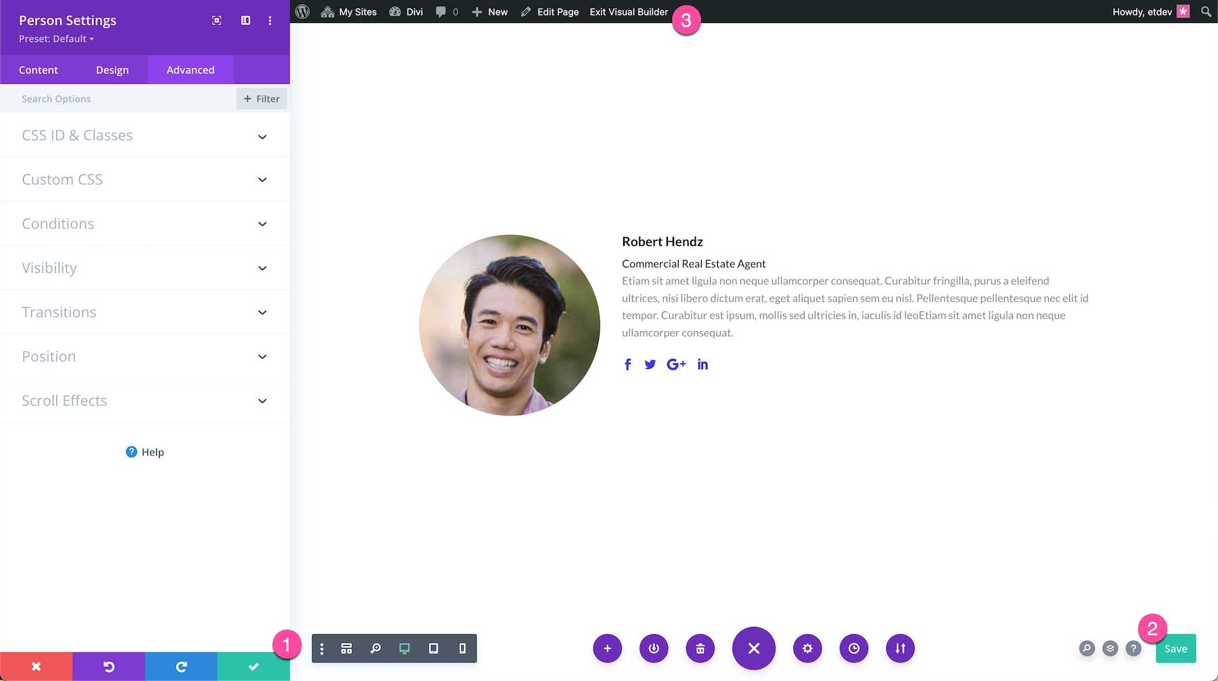
Task: Open the page settings gear icon
Action: [807, 648]
